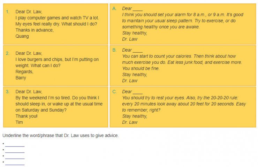Screen dimensions: 258x167
Task: Click letter number 2 from Barry
Action: (x=56, y=66)
